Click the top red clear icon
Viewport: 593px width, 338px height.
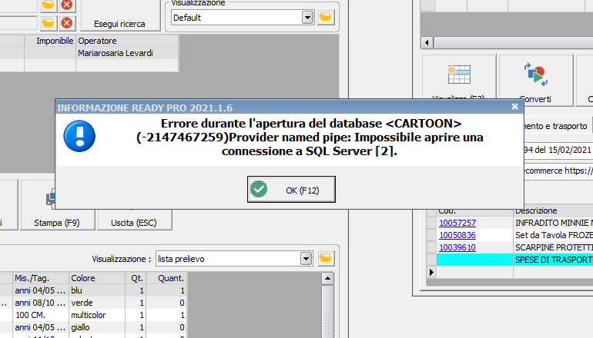[67, 5]
